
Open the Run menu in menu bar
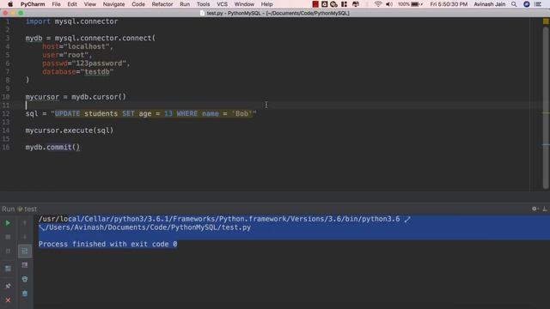click(x=185, y=4)
